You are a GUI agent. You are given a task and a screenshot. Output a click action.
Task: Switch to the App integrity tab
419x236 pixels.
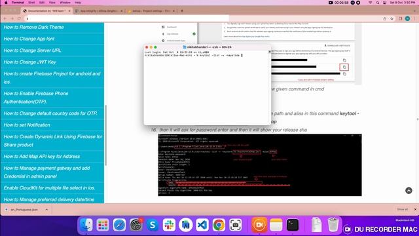pyautogui.click(x=99, y=11)
